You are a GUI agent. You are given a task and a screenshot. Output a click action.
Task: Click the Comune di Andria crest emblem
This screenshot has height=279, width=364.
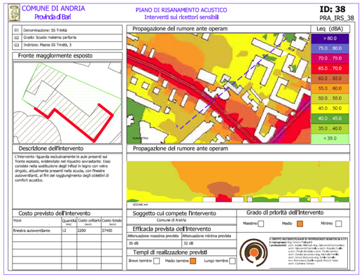click(14, 13)
